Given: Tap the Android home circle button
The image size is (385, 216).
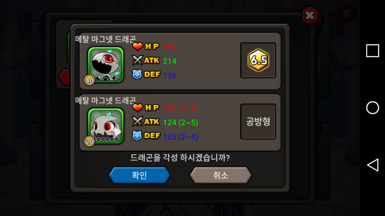Looking at the screenshot, I should (373, 108).
